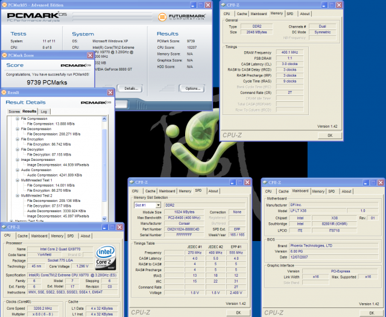Minimize the CPU-Z Memory window

click(324, 5)
